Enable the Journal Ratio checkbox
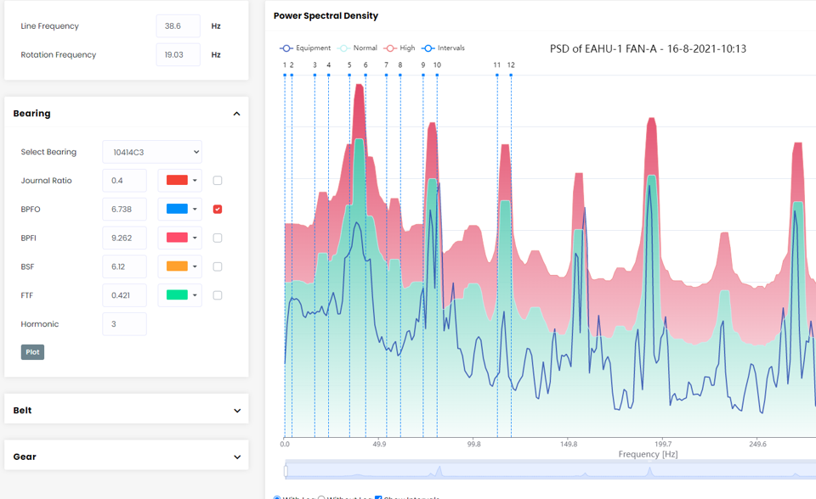 [218, 181]
